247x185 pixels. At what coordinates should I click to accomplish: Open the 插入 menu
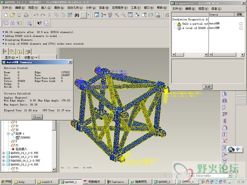[46, 8]
